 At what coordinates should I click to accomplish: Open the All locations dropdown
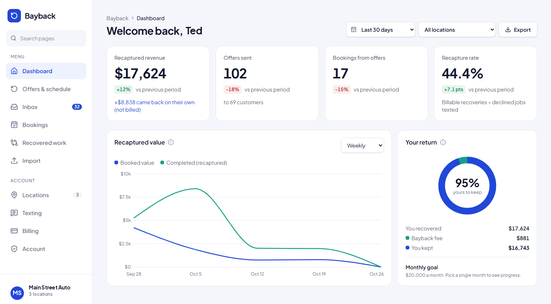(x=457, y=30)
